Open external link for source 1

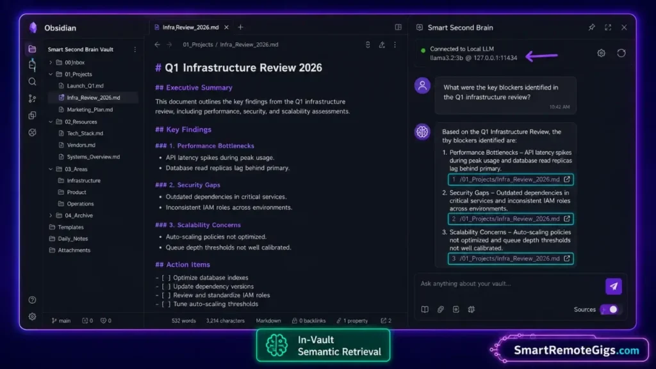(567, 179)
